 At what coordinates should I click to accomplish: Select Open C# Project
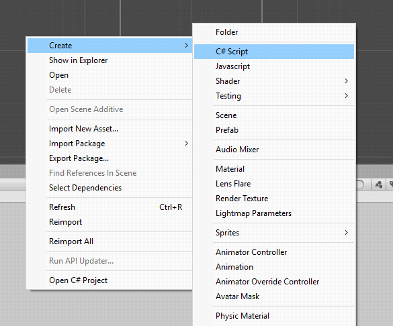110,280
